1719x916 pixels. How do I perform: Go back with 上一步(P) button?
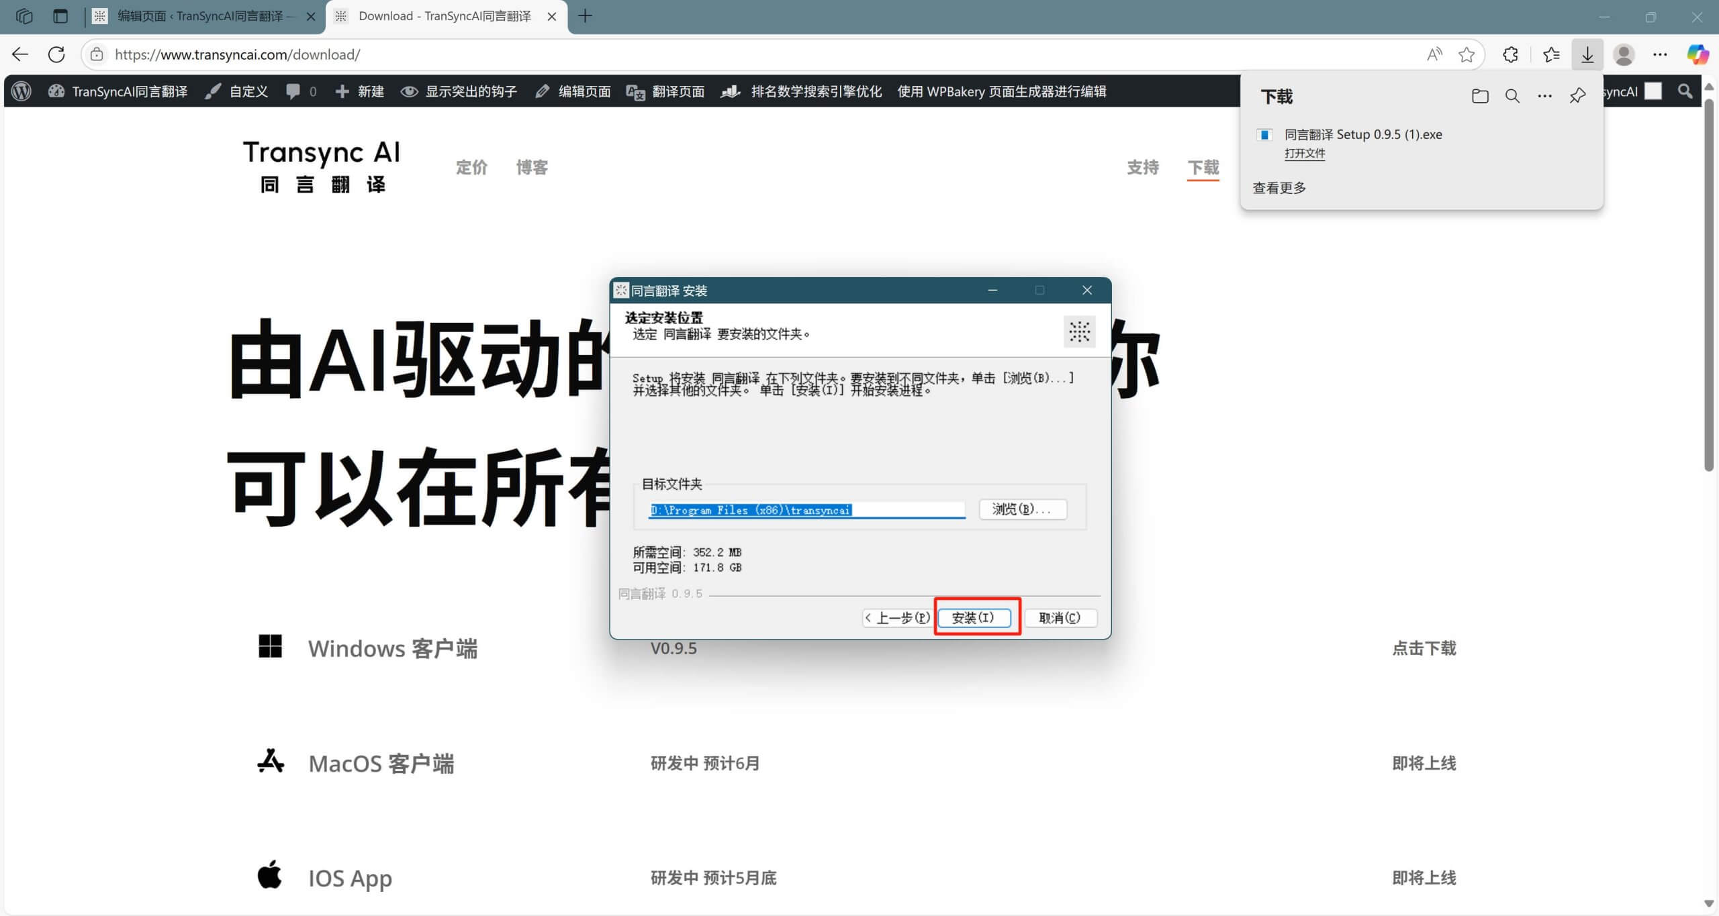coord(897,617)
